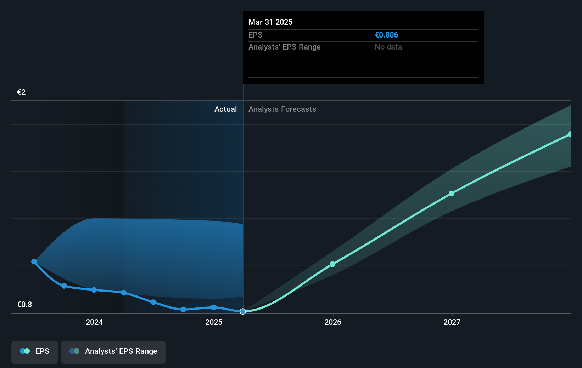Viewport: 582px width, 368px height.
Task: Click the €2 y-axis label
Action: [x=22, y=92]
